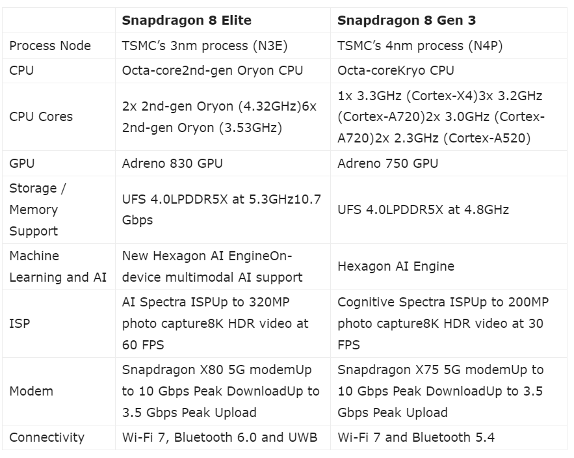
Task: Select the Process Node row label
Action: tap(50, 46)
